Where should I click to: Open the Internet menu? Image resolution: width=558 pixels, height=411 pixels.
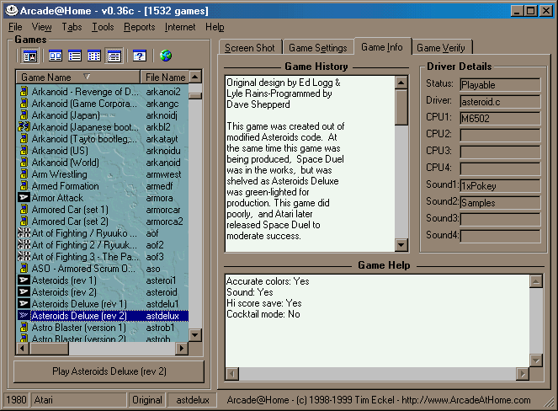pos(180,27)
